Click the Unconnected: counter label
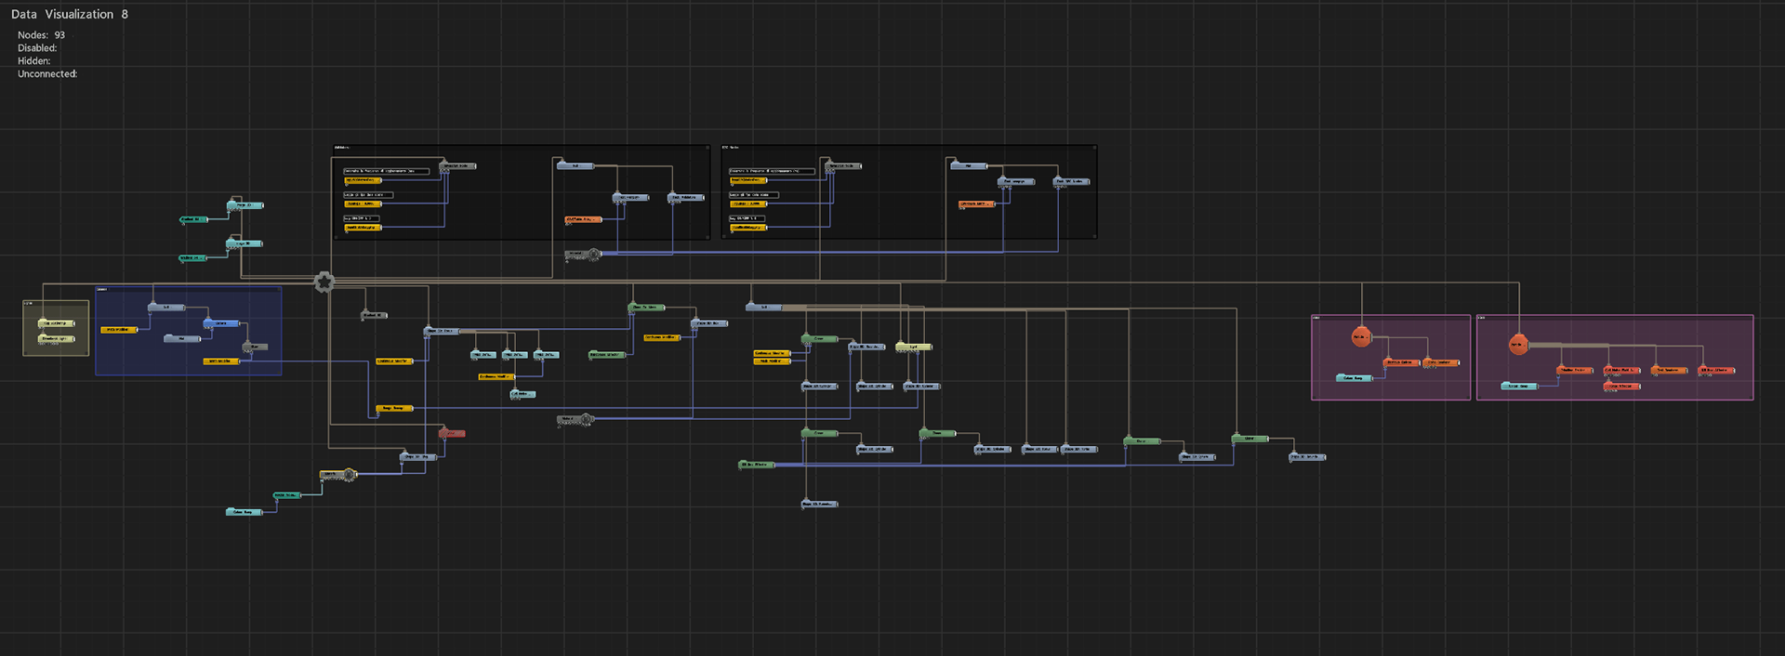The width and height of the screenshot is (1785, 656). point(47,74)
